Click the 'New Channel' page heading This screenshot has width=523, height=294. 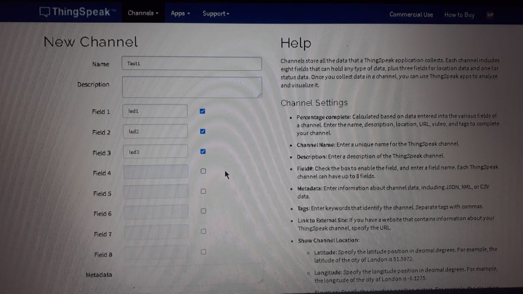pyautogui.click(x=90, y=42)
